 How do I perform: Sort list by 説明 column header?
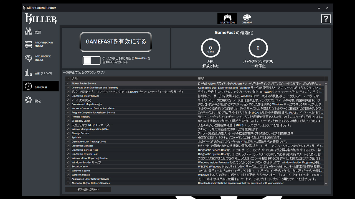pos(260,79)
